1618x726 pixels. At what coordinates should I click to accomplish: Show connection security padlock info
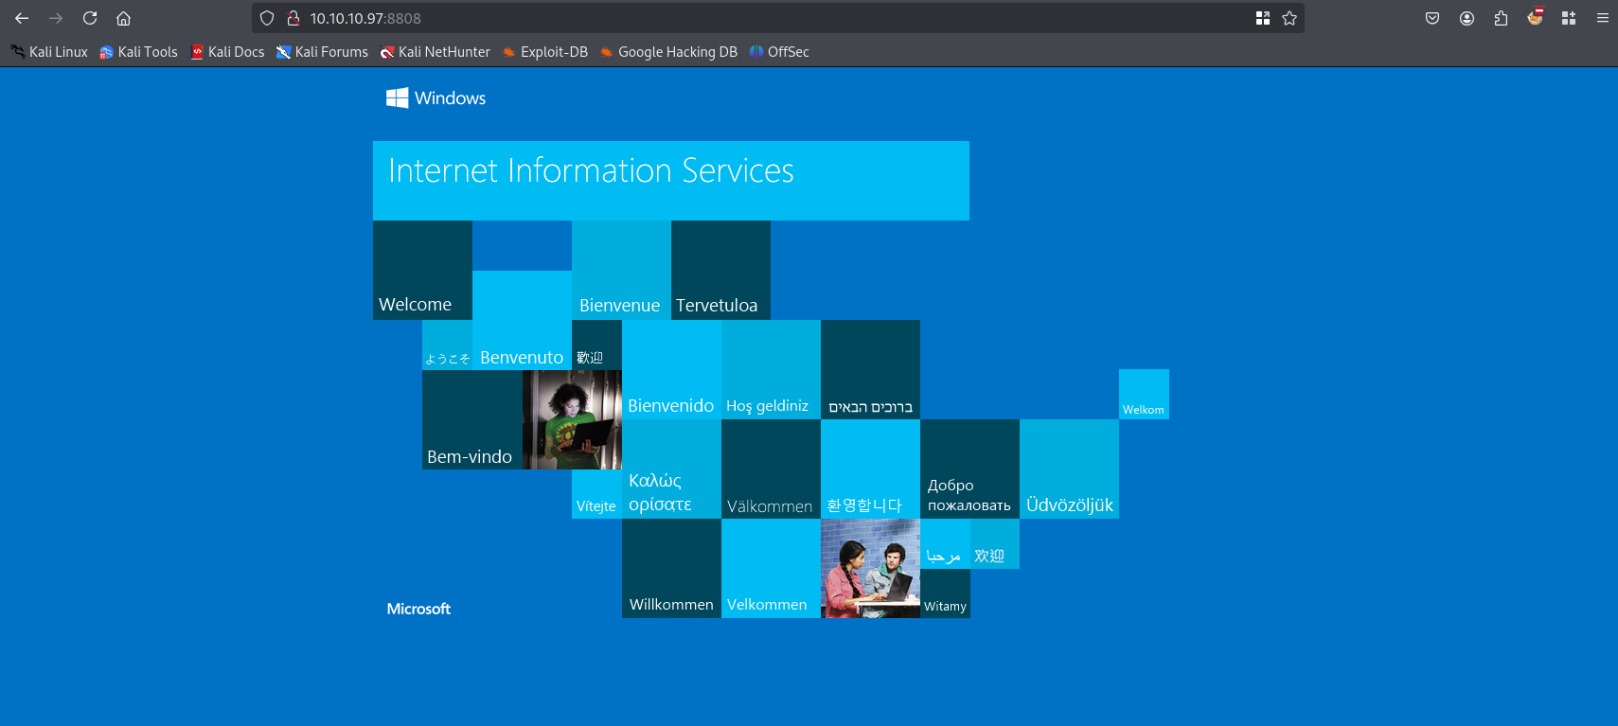[x=293, y=18]
